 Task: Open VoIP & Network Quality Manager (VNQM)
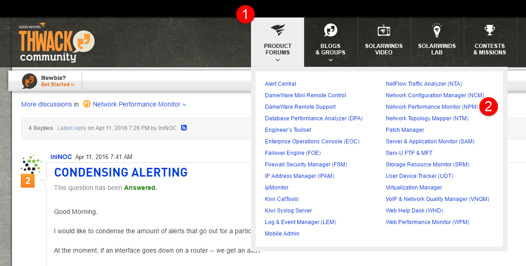pyautogui.click(x=437, y=199)
